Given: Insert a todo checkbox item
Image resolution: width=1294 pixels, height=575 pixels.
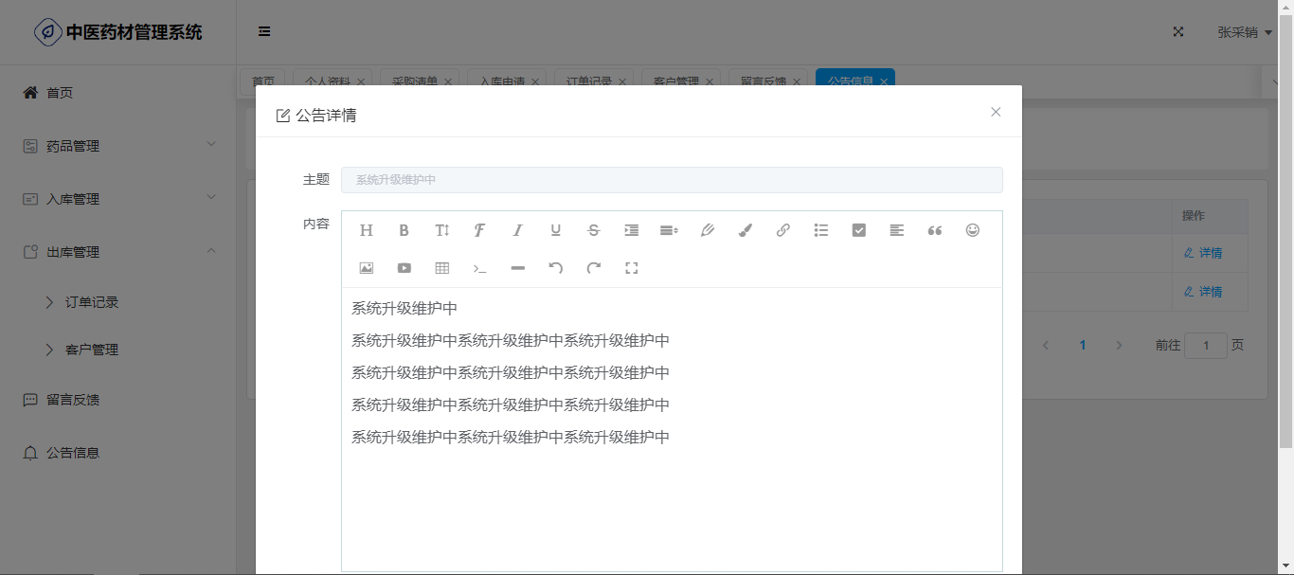Looking at the screenshot, I should [859, 230].
